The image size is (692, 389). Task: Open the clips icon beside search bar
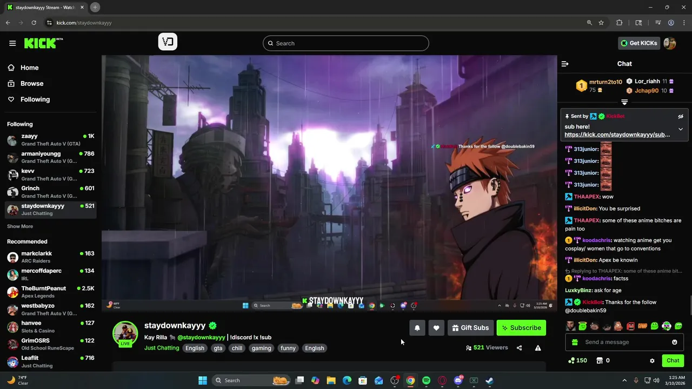point(168,42)
